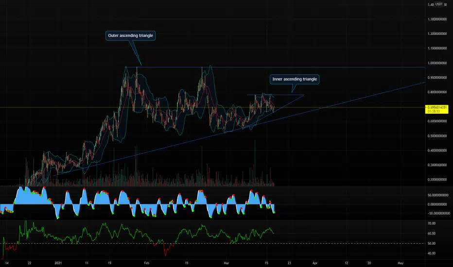
Task: Click the "2021" label on time axis
Action: [58, 263]
